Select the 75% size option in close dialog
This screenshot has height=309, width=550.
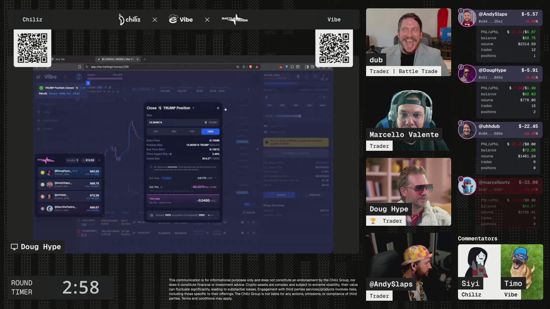(x=192, y=132)
